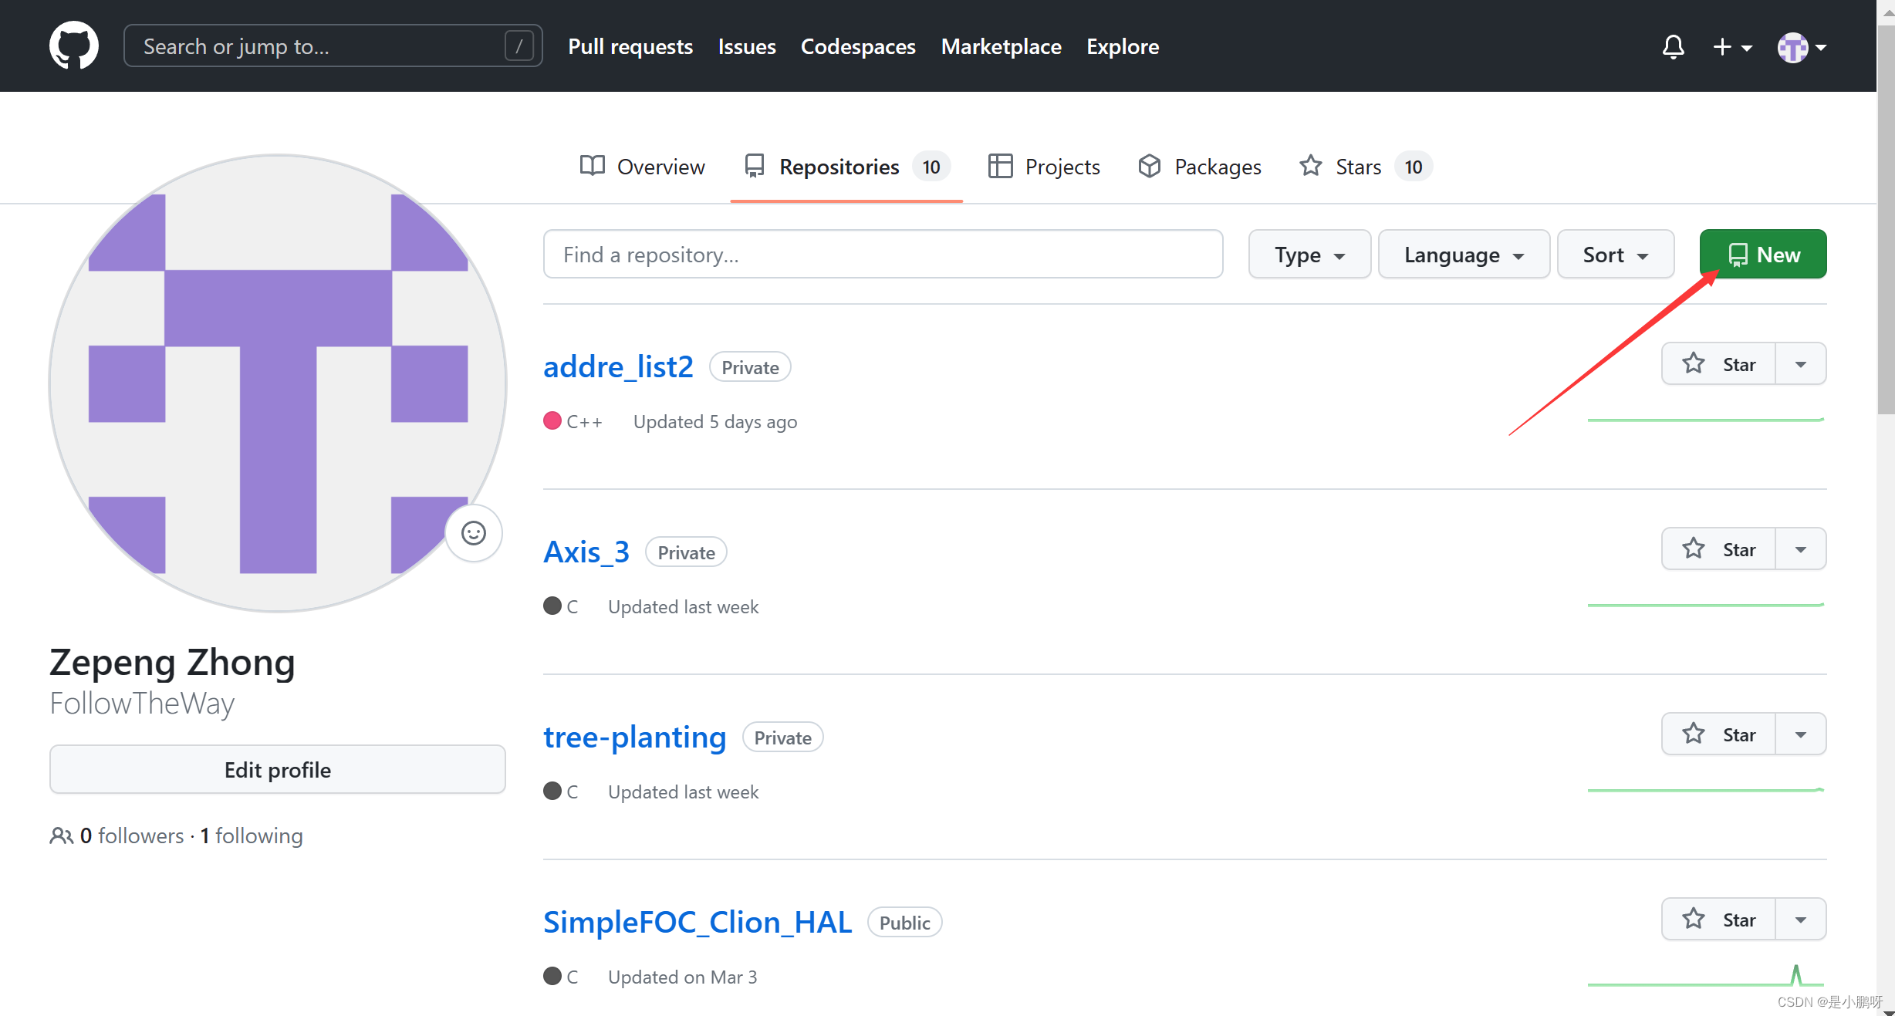Expand the list dropdown beside tree-planting's Star
The height and width of the screenshot is (1016, 1895).
[x=1801, y=734]
